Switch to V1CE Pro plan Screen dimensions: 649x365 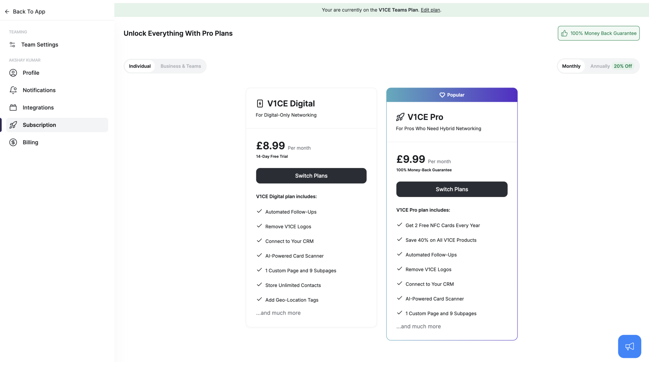(x=452, y=189)
